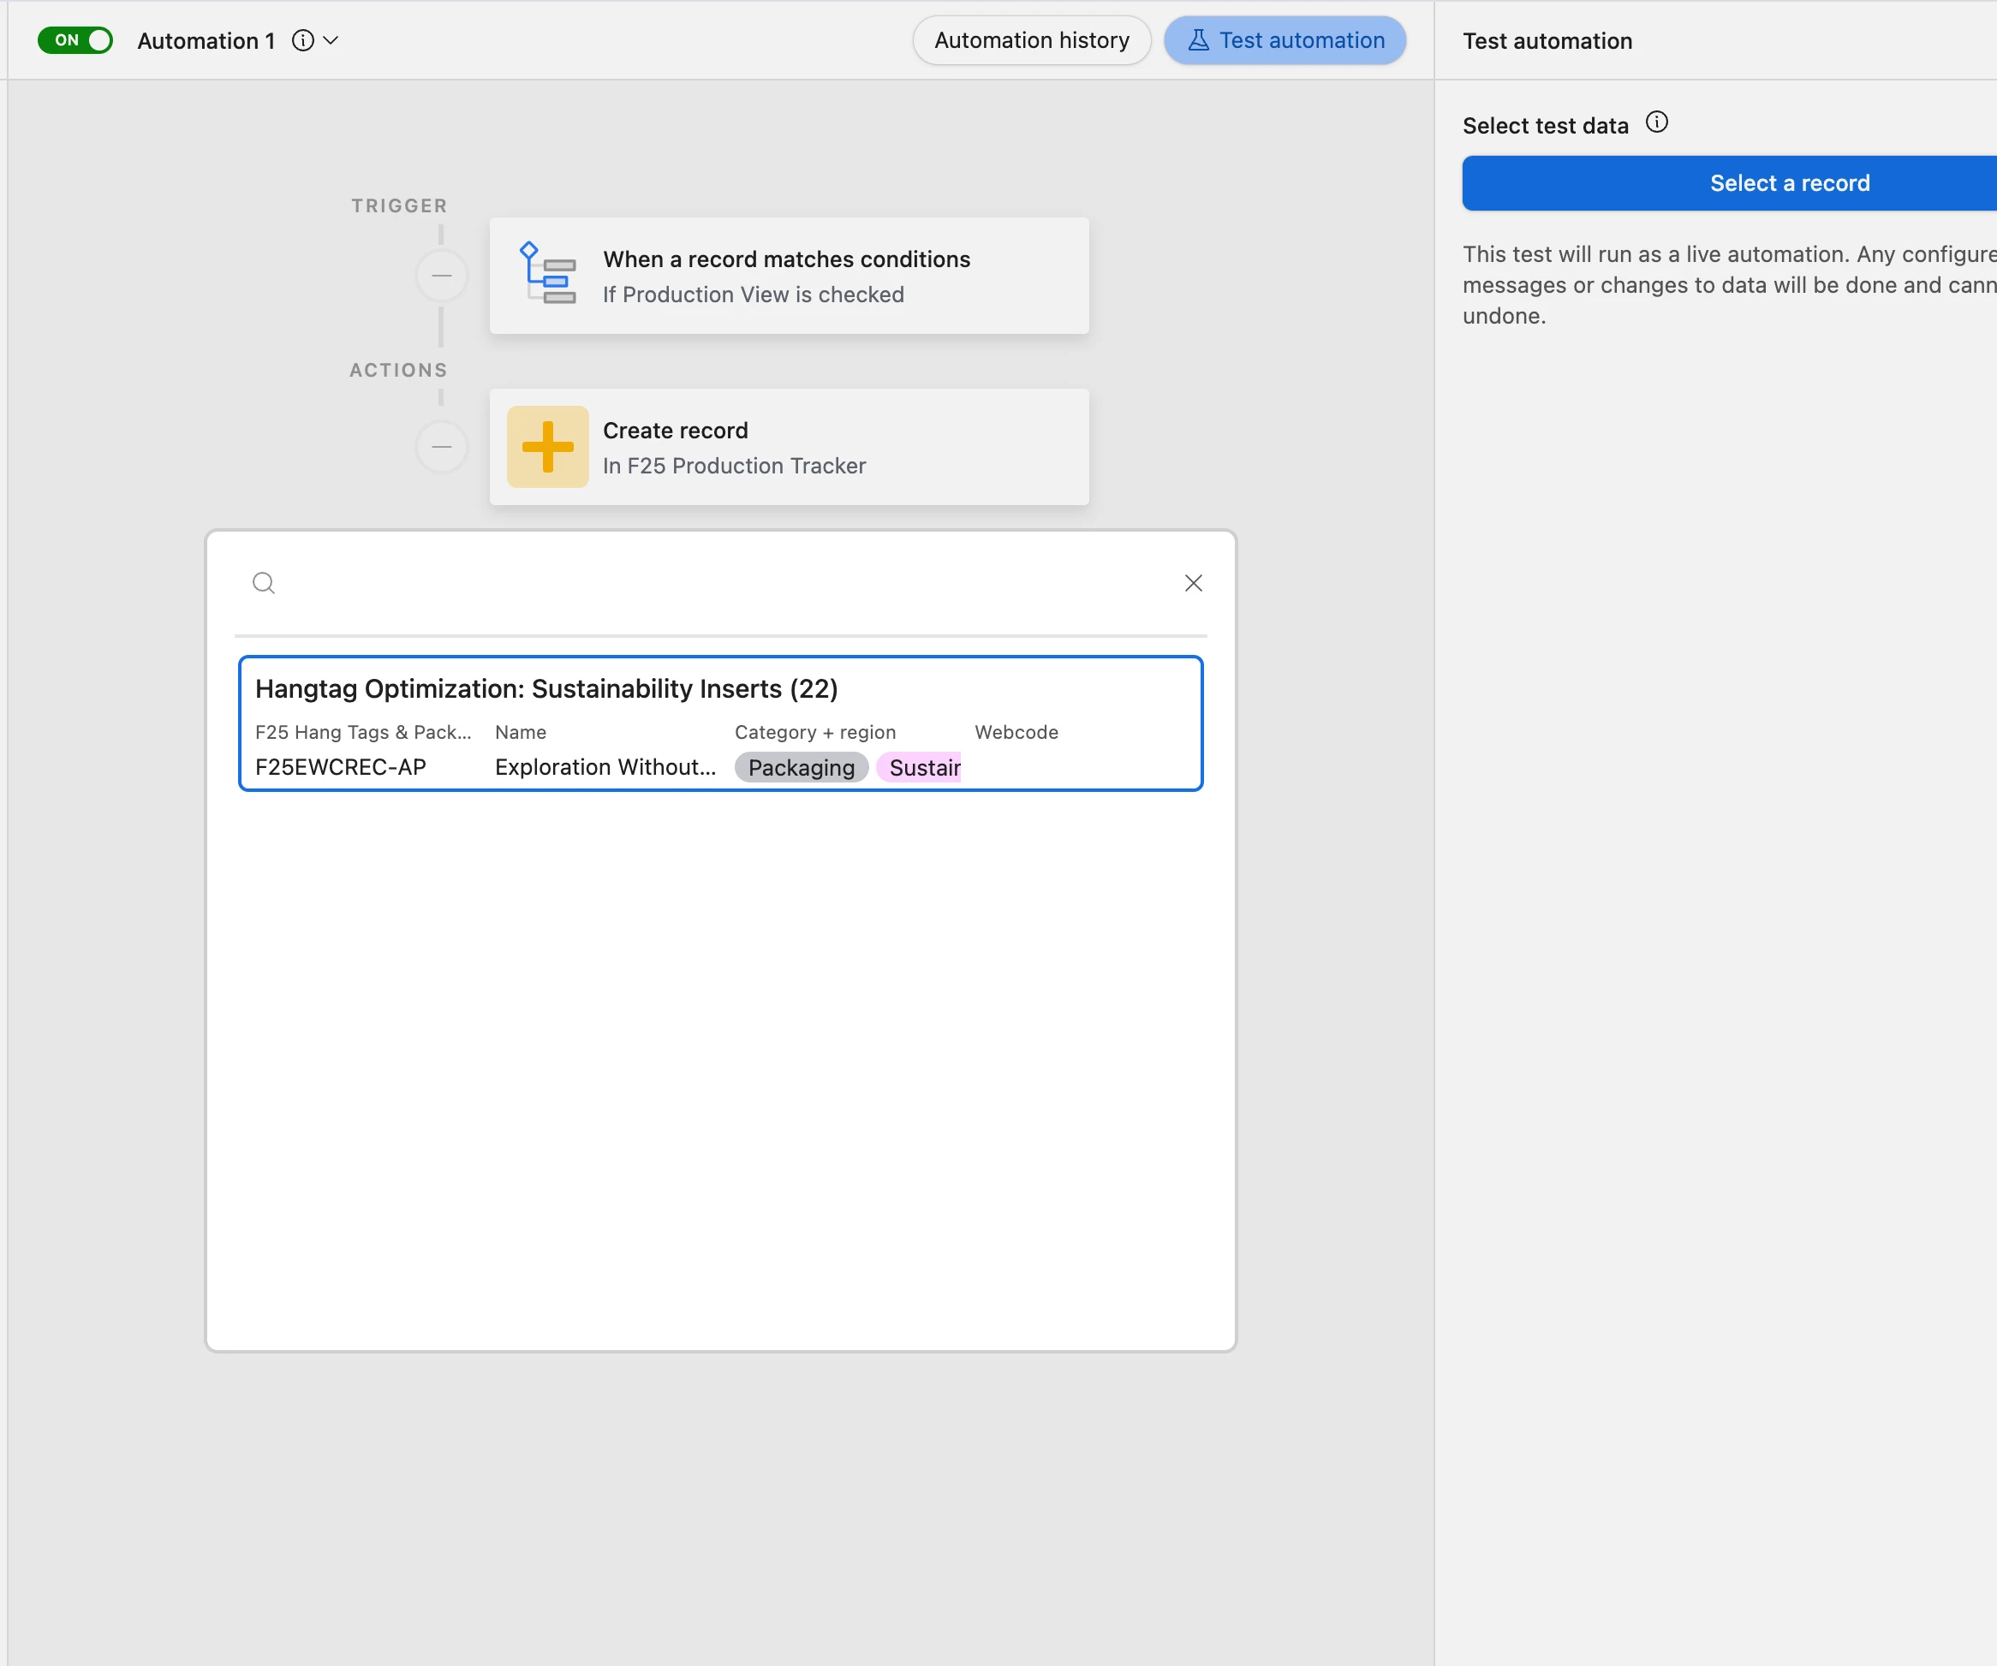Click the Test automation flask button
1997x1666 pixels.
[x=1284, y=40]
